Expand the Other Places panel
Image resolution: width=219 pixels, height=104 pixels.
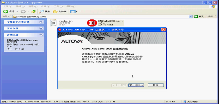41,28
